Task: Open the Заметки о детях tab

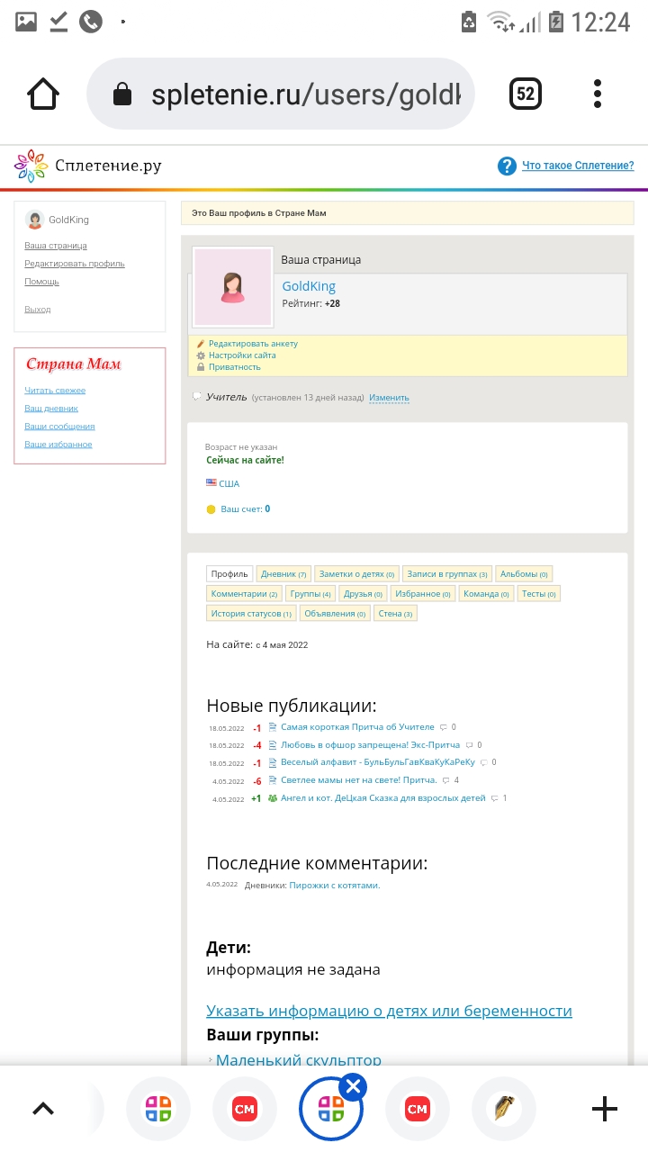Action: (356, 573)
